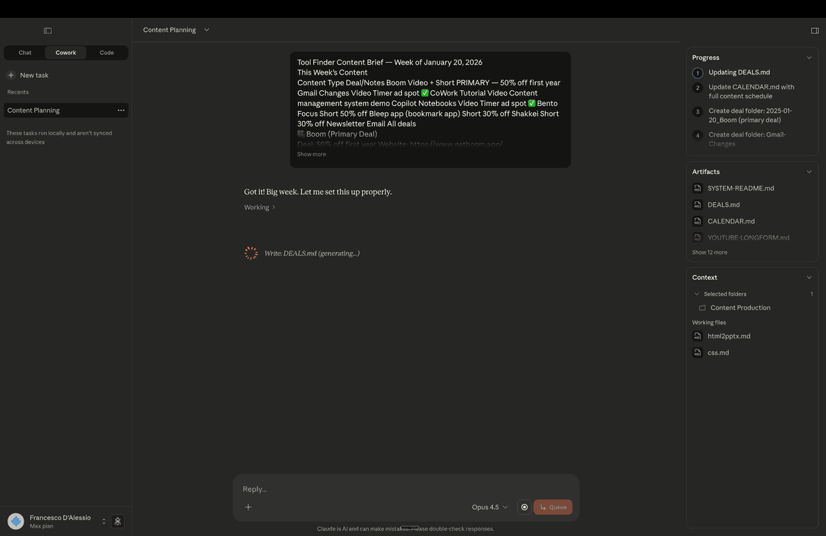Collapse the Context panel
The image size is (826, 536).
coord(809,277)
